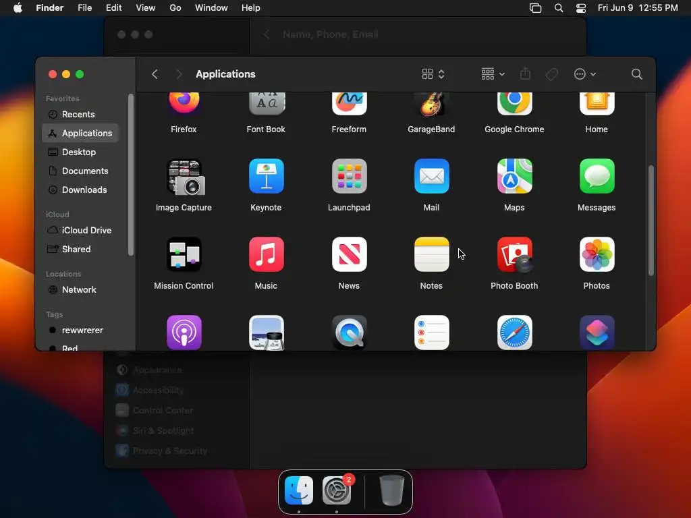Click Accessibility in the background Settings window

(158, 390)
